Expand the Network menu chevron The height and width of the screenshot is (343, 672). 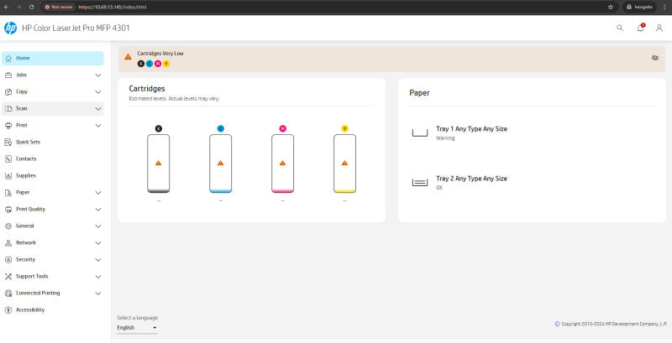click(x=98, y=243)
